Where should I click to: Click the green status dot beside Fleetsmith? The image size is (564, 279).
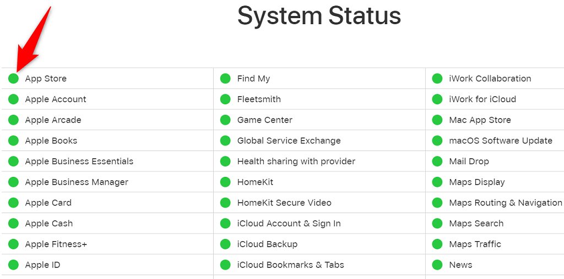point(225,99)
